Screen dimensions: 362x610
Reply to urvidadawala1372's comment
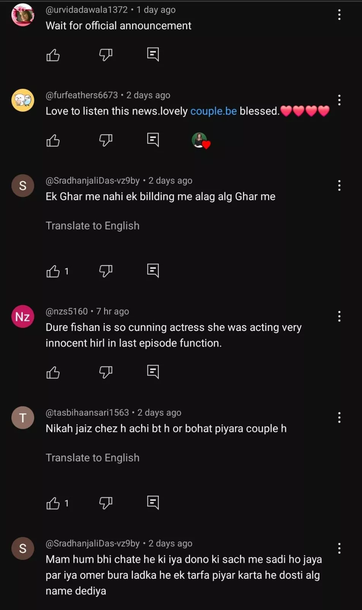click(153, 55)
